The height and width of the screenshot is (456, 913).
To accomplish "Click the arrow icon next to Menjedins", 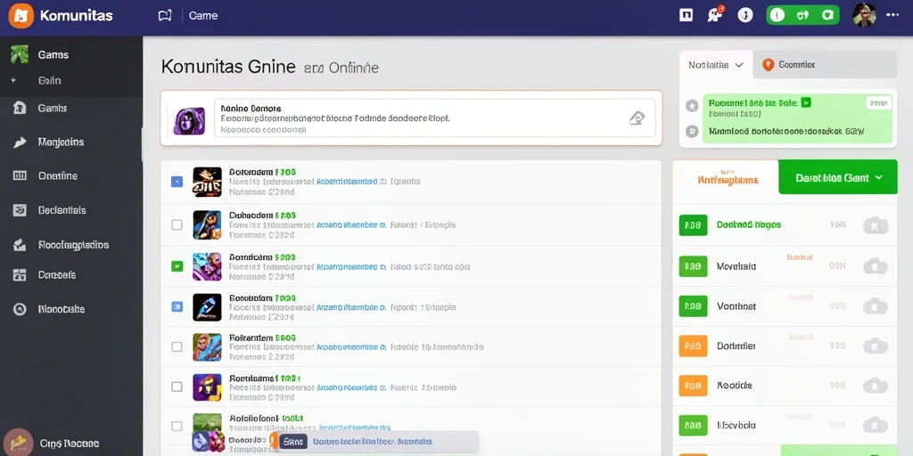I will point(20,142).
